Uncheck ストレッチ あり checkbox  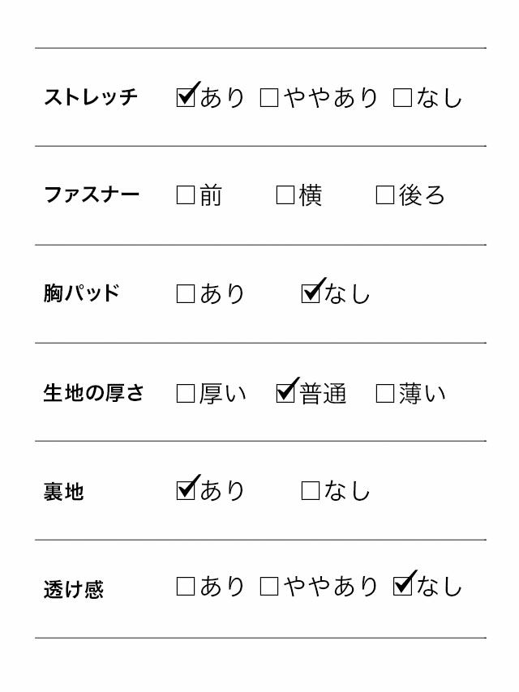click(186, 98)
